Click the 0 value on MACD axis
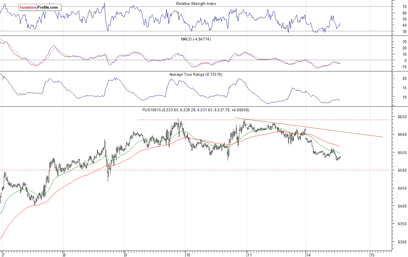This screenshot has width=408, height=257. [x=406, y=61]
